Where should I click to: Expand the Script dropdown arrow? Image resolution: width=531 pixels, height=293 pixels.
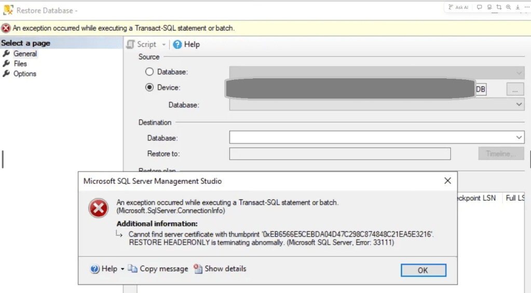[x=164, y=45]
